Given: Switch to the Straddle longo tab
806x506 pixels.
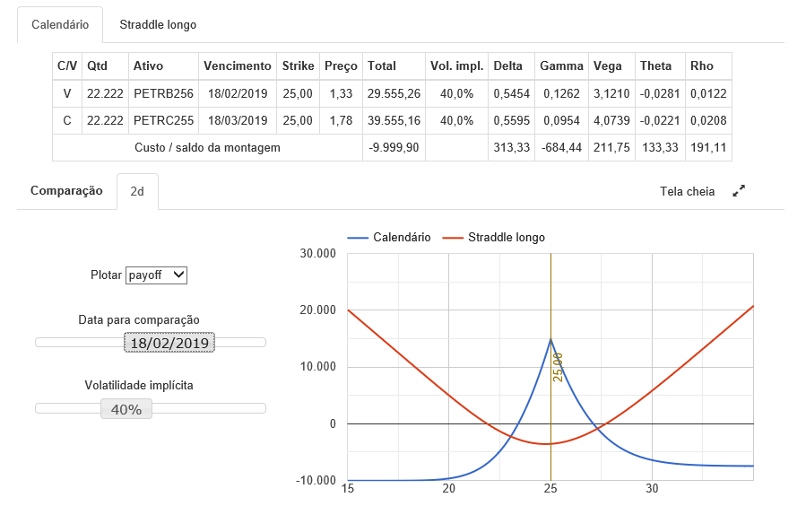Looking at the screenshot, I should (158, 24).
